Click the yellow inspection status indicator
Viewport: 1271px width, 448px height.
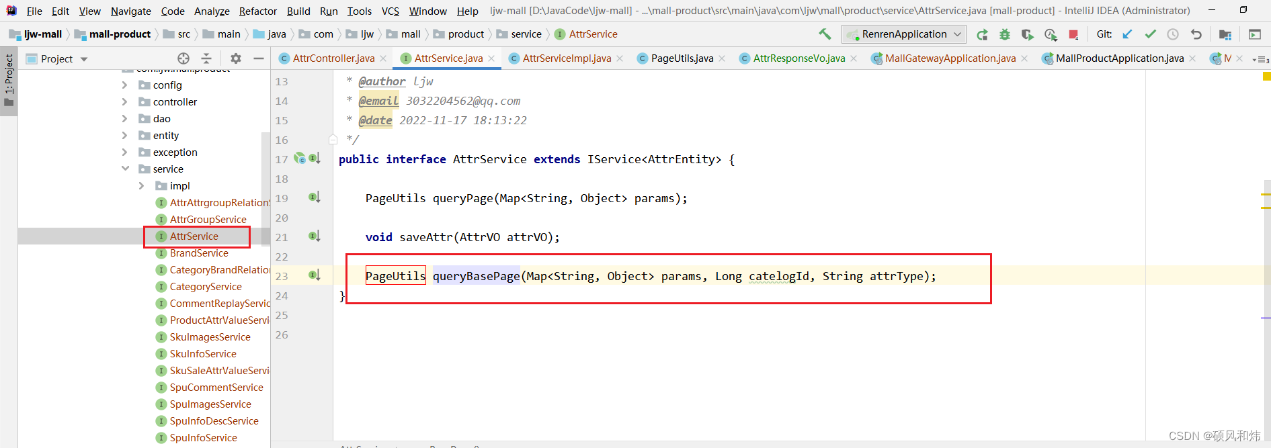tap(1266, 77)
